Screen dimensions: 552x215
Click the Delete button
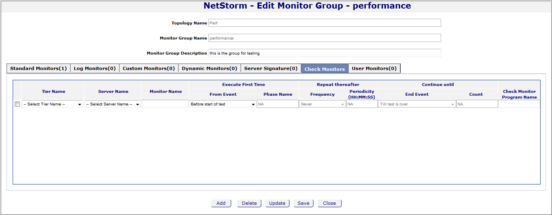point(249,203)
